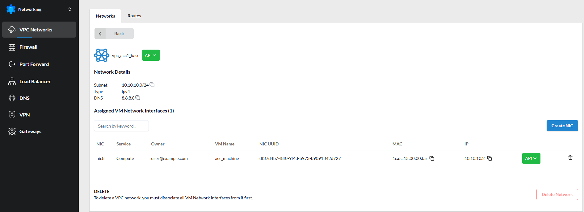Copy the DNS 8.8.8.8 value
This screenshot has height=212, width=584.
pos(138,98)
